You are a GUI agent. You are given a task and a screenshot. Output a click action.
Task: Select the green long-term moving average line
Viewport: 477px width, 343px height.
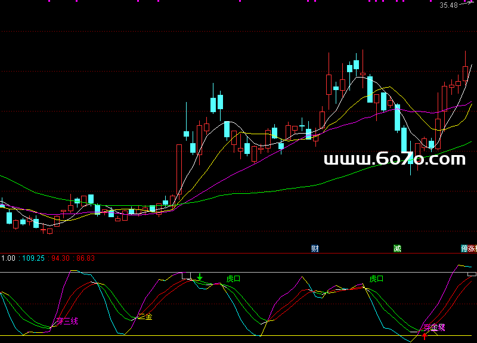268,191
